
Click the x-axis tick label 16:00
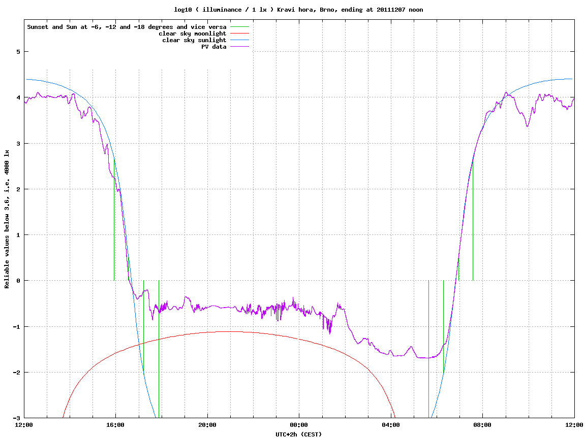[x=116, y=425]
